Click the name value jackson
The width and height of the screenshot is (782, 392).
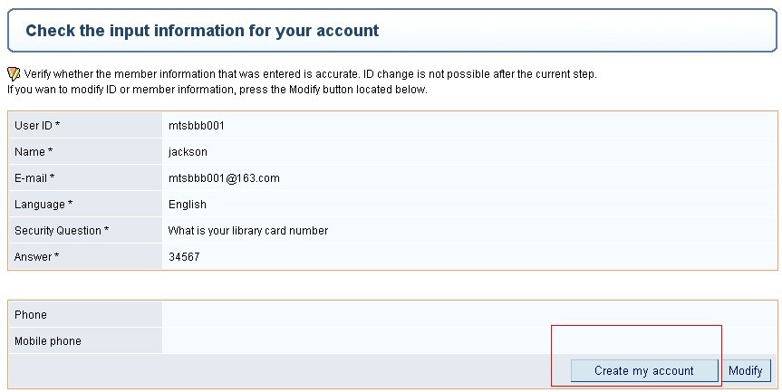pyautogui.click(x=188, y=152)
